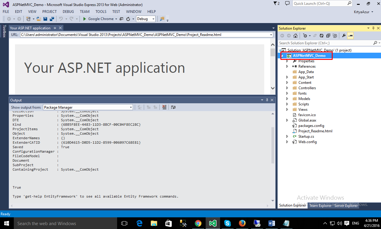Close the Your ASP.NET application tab
Image resolution: width=381 pixels, height=229 pixels.
[x=60, y=28]
